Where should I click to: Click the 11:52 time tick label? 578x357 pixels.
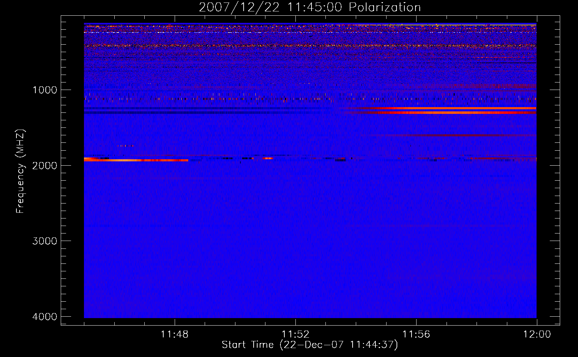click(x=295, y=335)
